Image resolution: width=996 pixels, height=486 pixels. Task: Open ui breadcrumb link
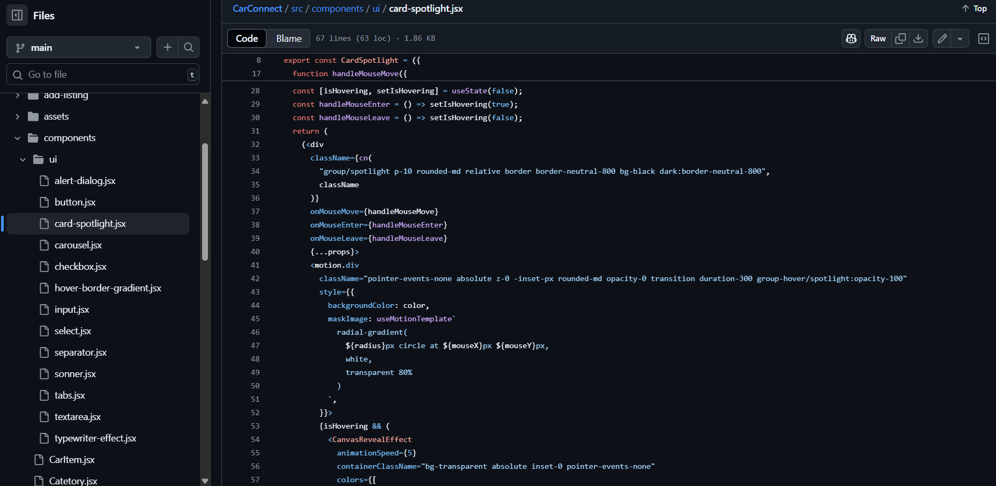tap(376, 9)
